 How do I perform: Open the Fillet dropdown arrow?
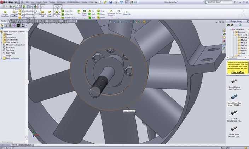(x=79, y=18)
